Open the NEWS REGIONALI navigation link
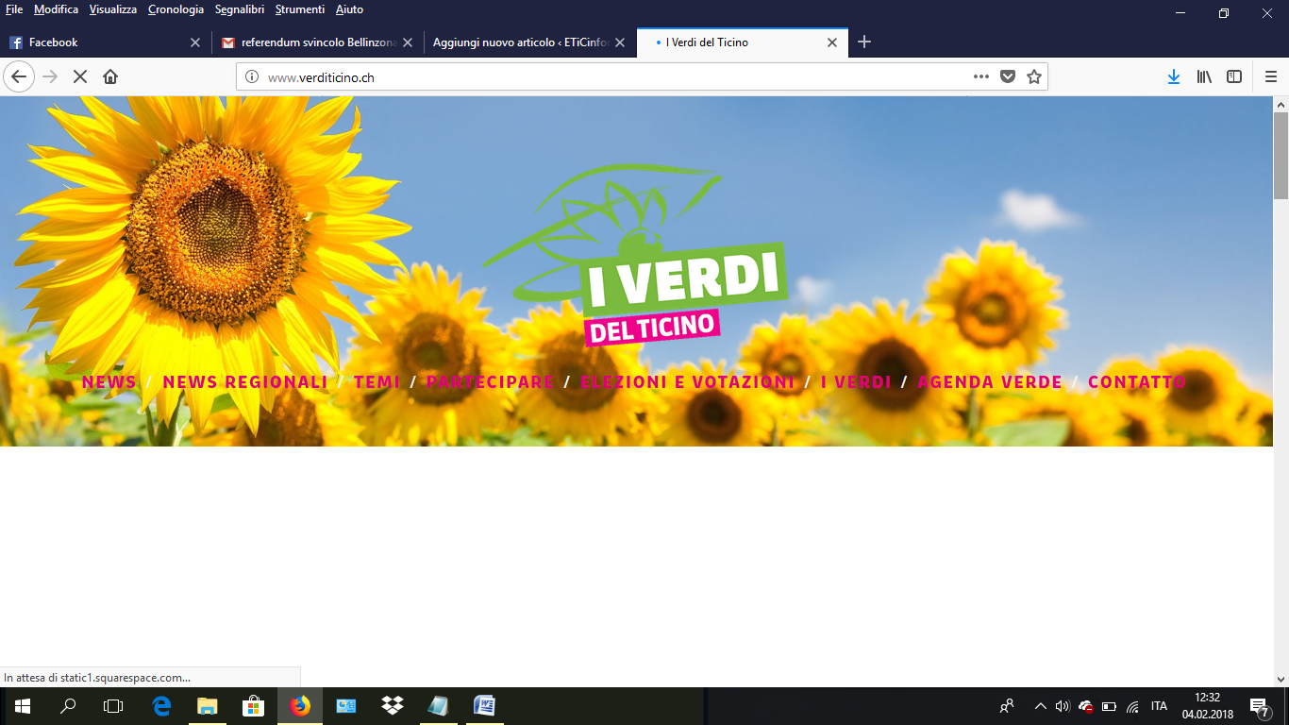Viewport: 1289px width, 725px height. click(x=245, y=382)
